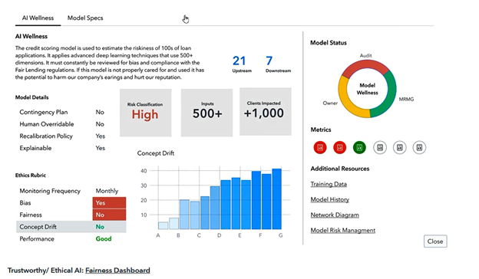Click the red Fairness No cell

pyautogui.click(x=109, y=215)
